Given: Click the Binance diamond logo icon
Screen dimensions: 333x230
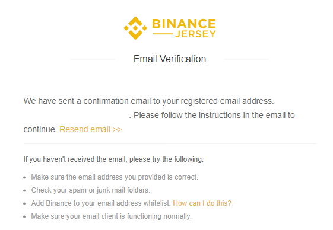Looking at the screenshot, I should pyautogui.click(x=135, y=28).
